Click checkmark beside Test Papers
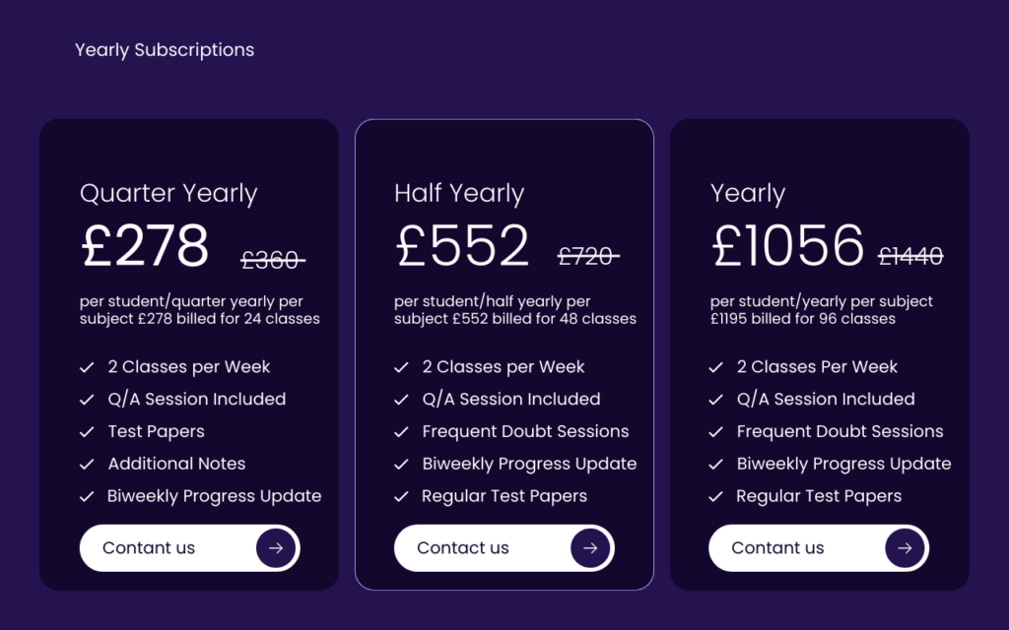 tap(87, 432)
